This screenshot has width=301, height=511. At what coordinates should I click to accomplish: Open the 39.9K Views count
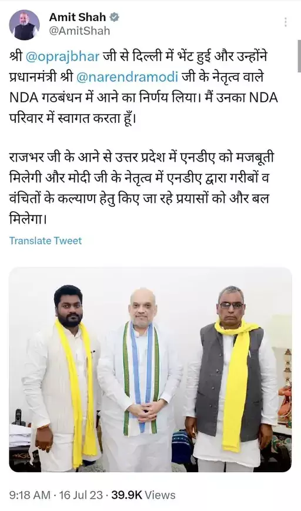[143, 495]
